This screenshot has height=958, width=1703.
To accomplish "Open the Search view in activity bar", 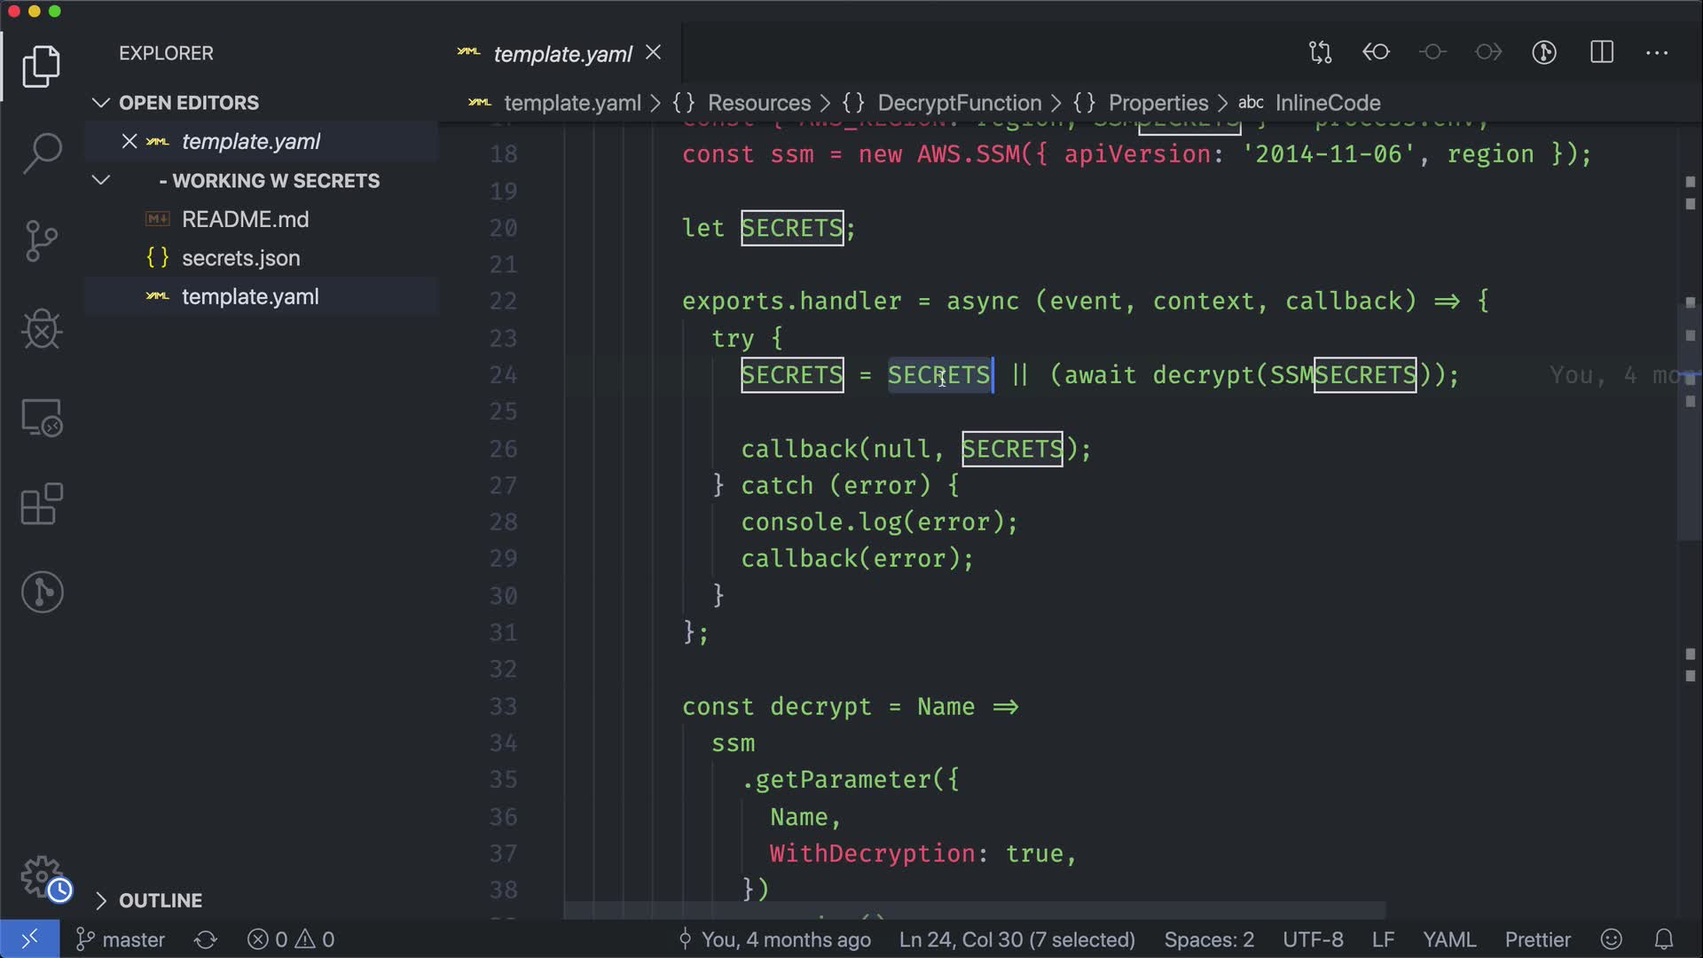I will click(x=42, y=153).
